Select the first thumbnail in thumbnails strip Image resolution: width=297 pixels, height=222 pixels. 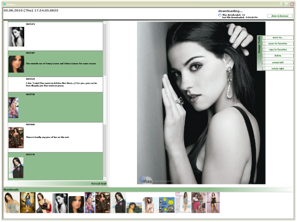point(12,203)
